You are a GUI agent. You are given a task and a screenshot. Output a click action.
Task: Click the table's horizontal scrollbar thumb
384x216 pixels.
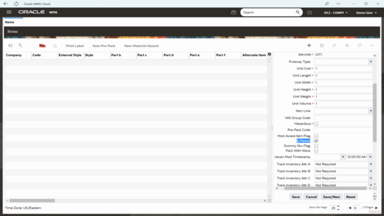click(32, 200)
